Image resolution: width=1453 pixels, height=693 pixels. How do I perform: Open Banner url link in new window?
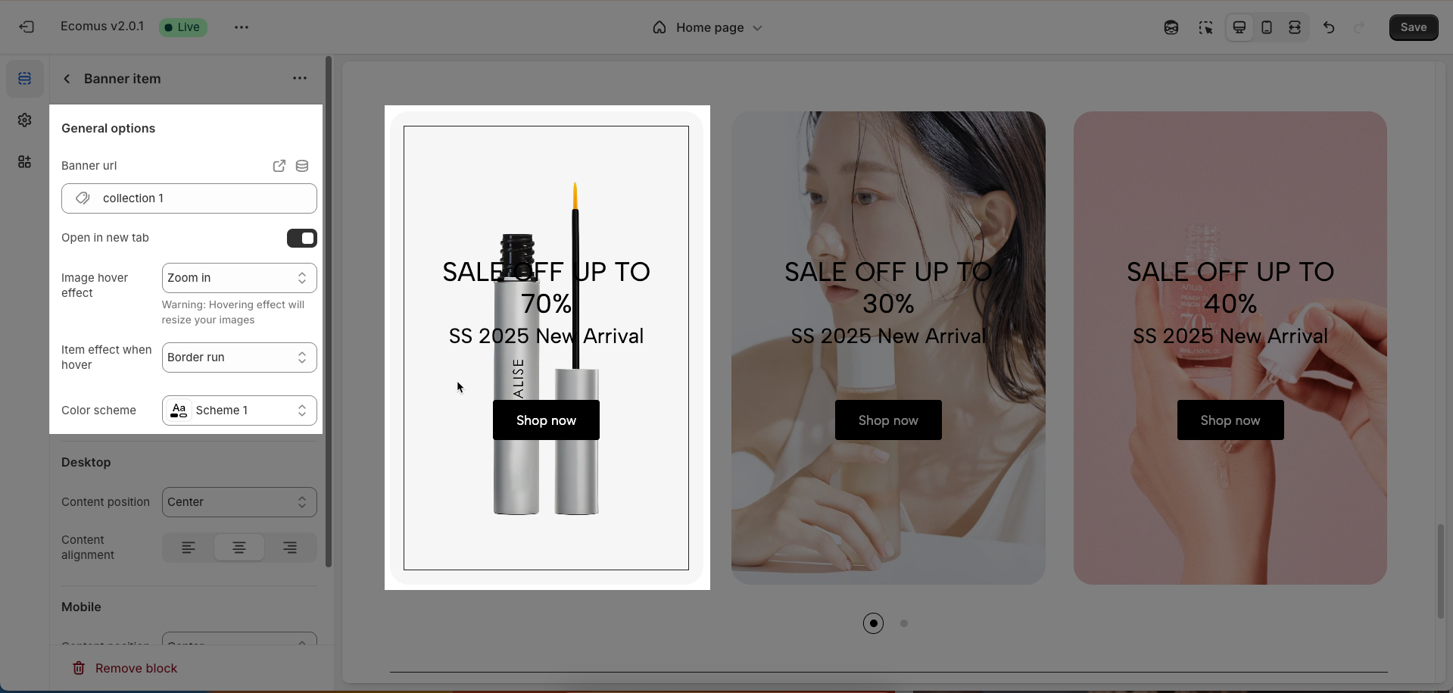click(279, 166)
